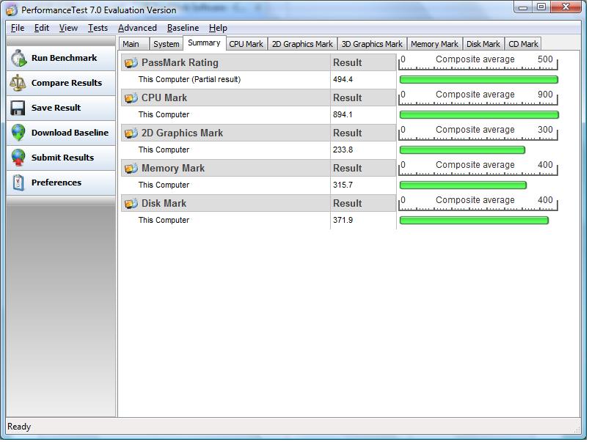589x442 pixels.
Task: Click the Save Result floppy disk icon
Action: click(x=18, y=108)
